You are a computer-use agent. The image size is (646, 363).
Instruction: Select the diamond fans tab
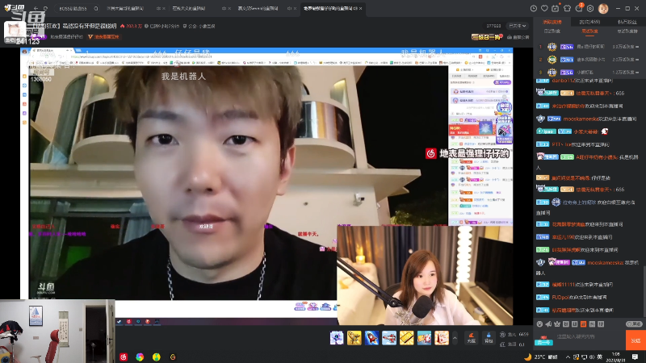(627, 22)
